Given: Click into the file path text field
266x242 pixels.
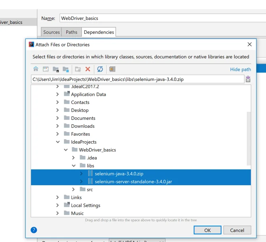Looking at the screenshot, I should (x=138, y=79).
